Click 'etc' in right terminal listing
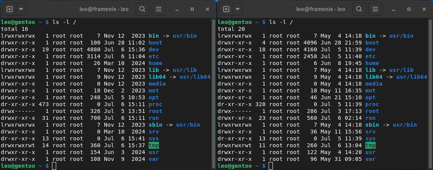433x170 pixels. coord(371,56)
